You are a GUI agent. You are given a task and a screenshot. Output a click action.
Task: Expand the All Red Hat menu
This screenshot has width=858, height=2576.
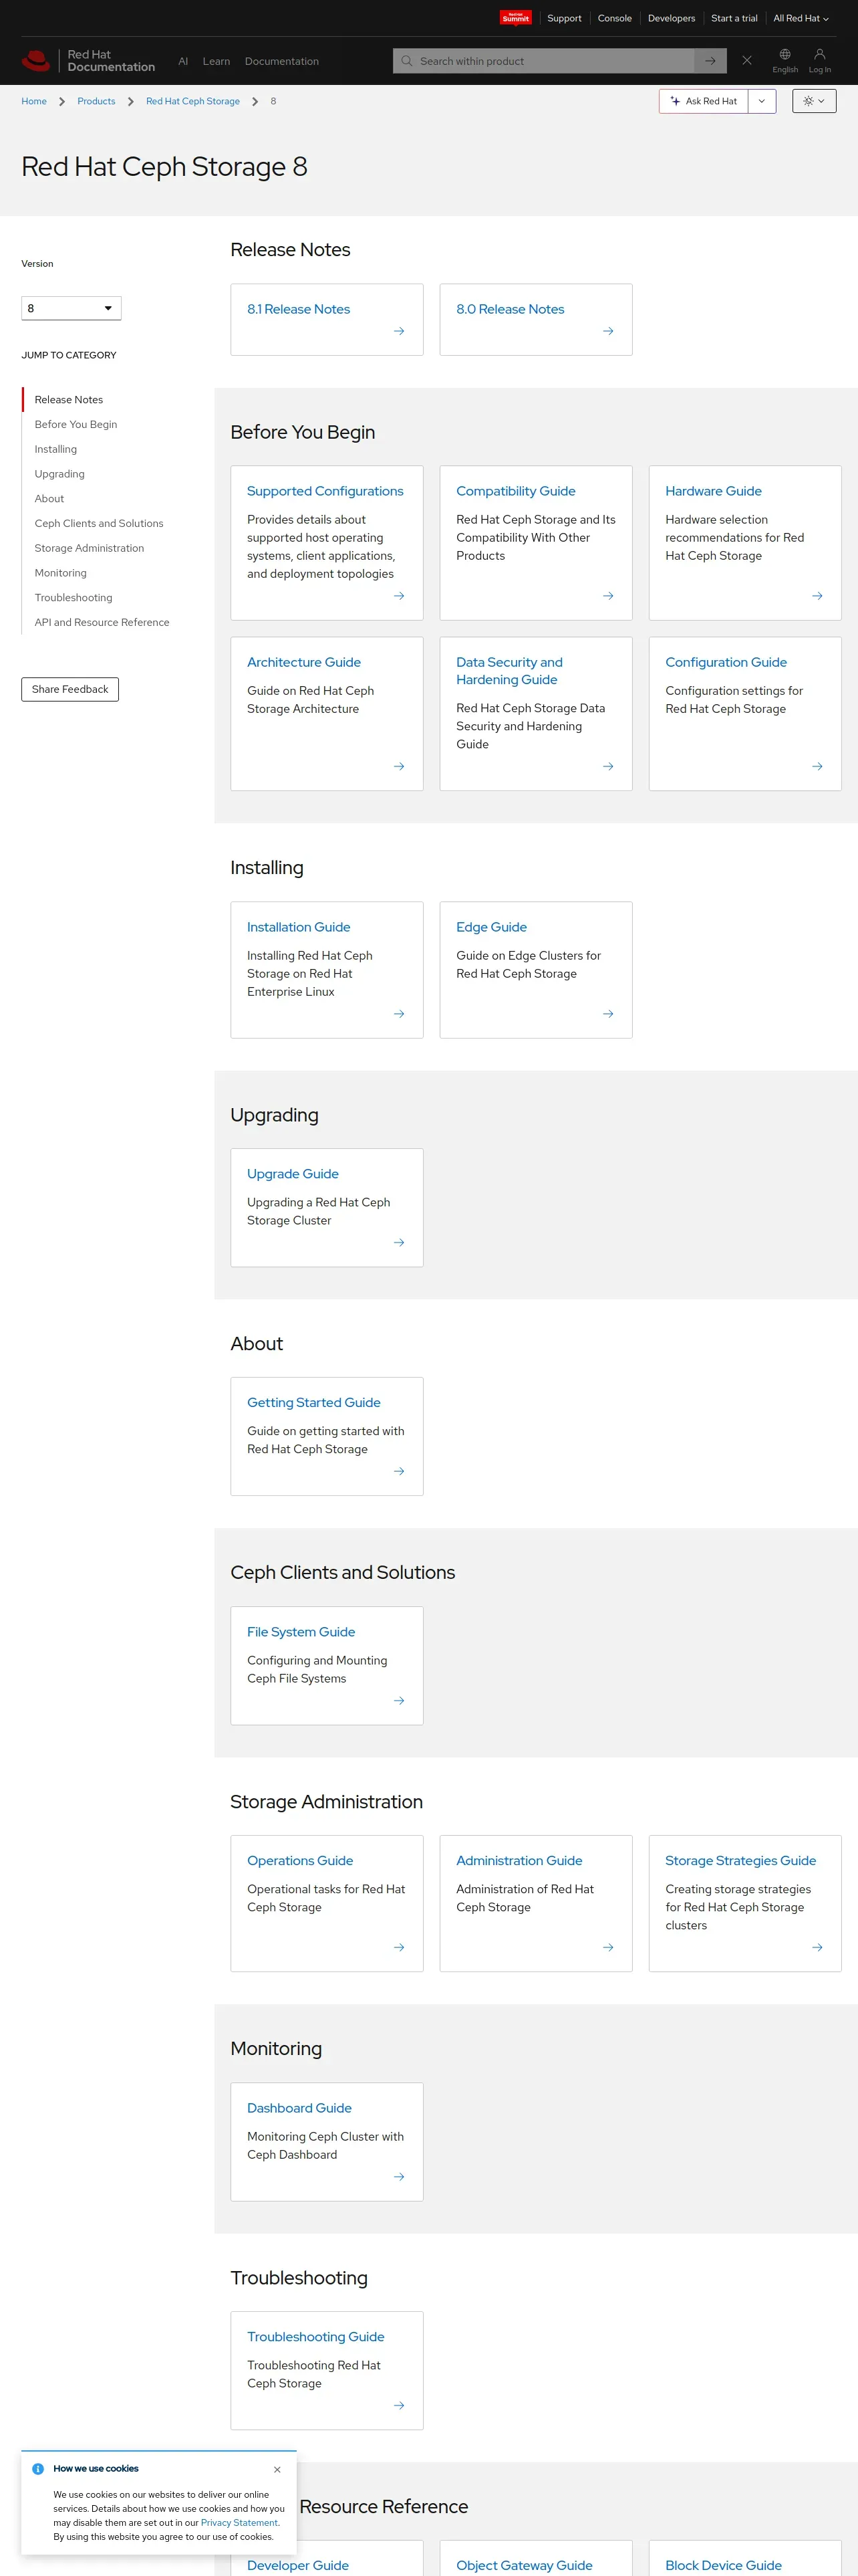[801, 18]
